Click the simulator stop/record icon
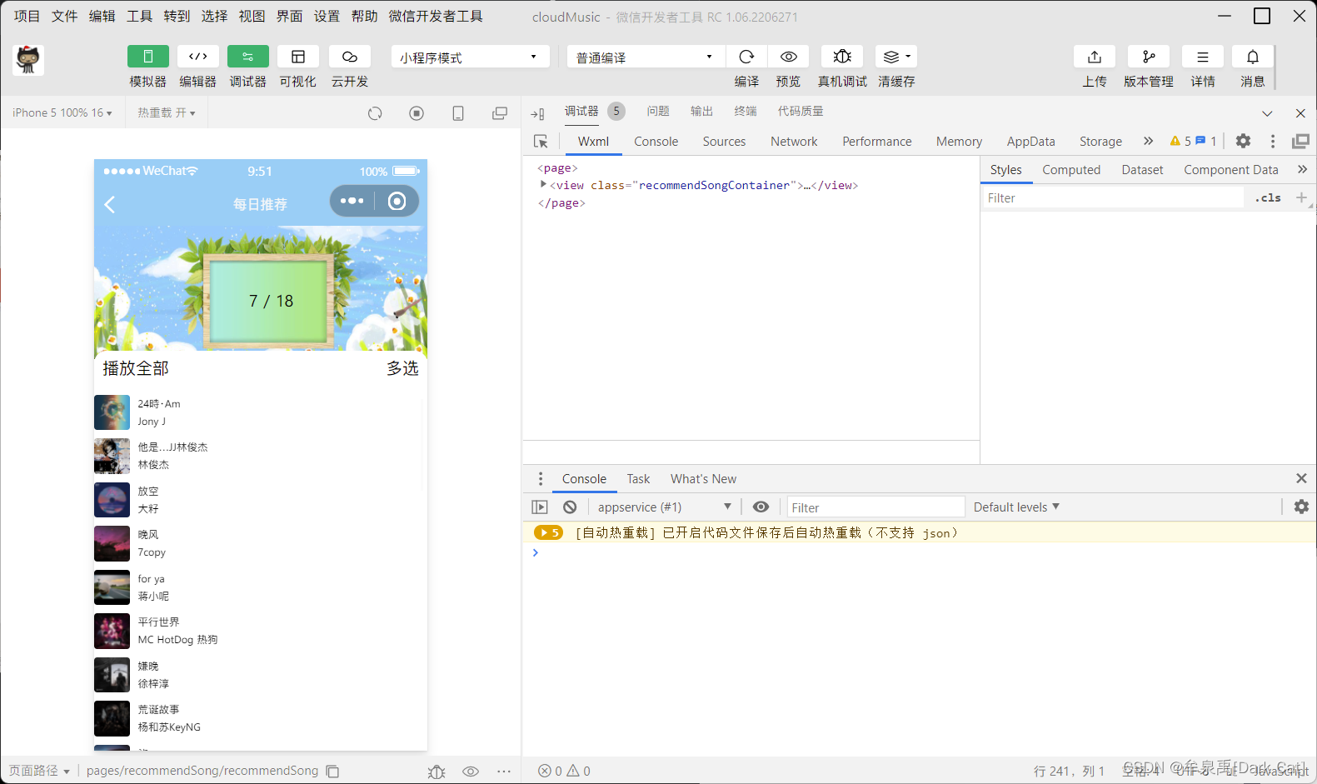 click(x=417, y=113)
